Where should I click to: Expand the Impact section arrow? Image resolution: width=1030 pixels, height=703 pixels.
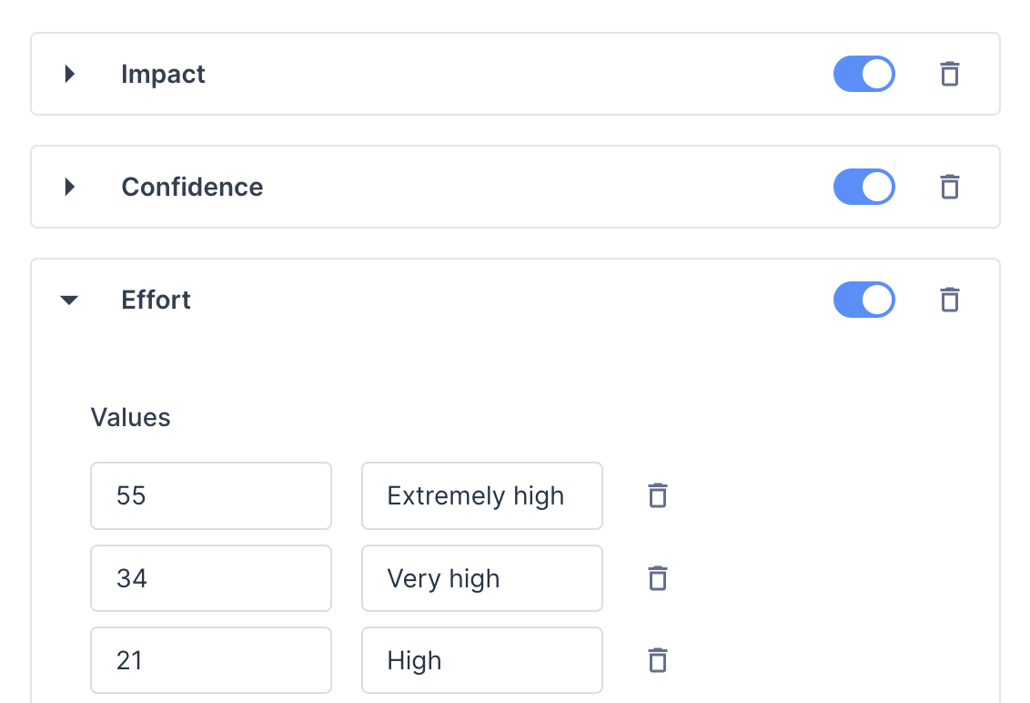[70, 74]
